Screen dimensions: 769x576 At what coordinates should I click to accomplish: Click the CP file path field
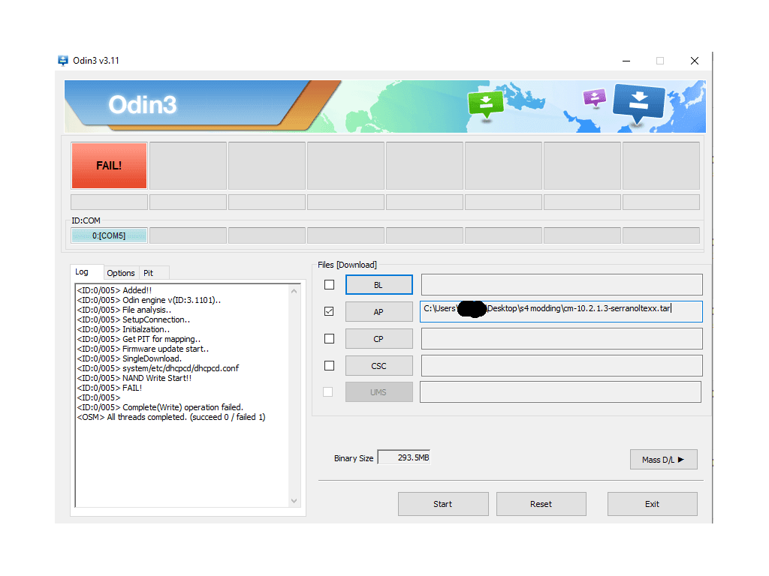tap(562, 338)
